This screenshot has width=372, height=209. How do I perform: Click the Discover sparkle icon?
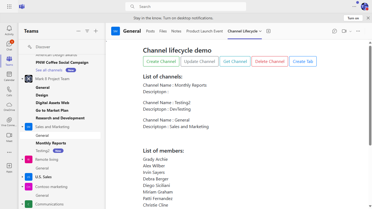point(30,47)
